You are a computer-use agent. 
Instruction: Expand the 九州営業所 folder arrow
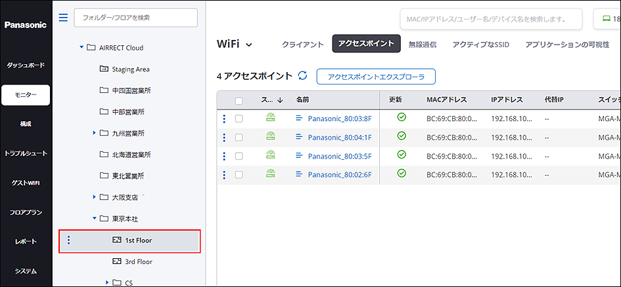click(x=94, y=132)
